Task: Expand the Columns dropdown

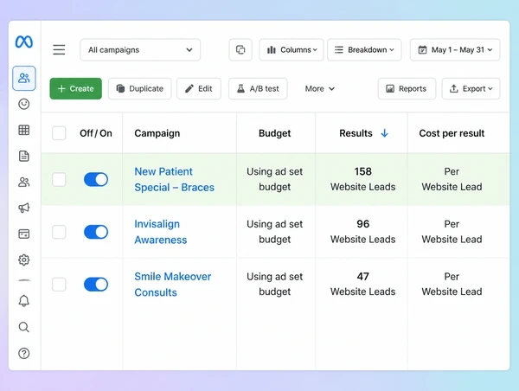Action: 292,49
